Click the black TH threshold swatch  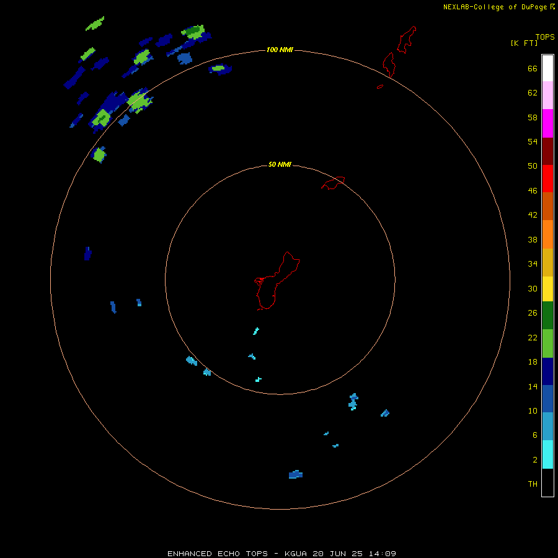pos(547,482)
